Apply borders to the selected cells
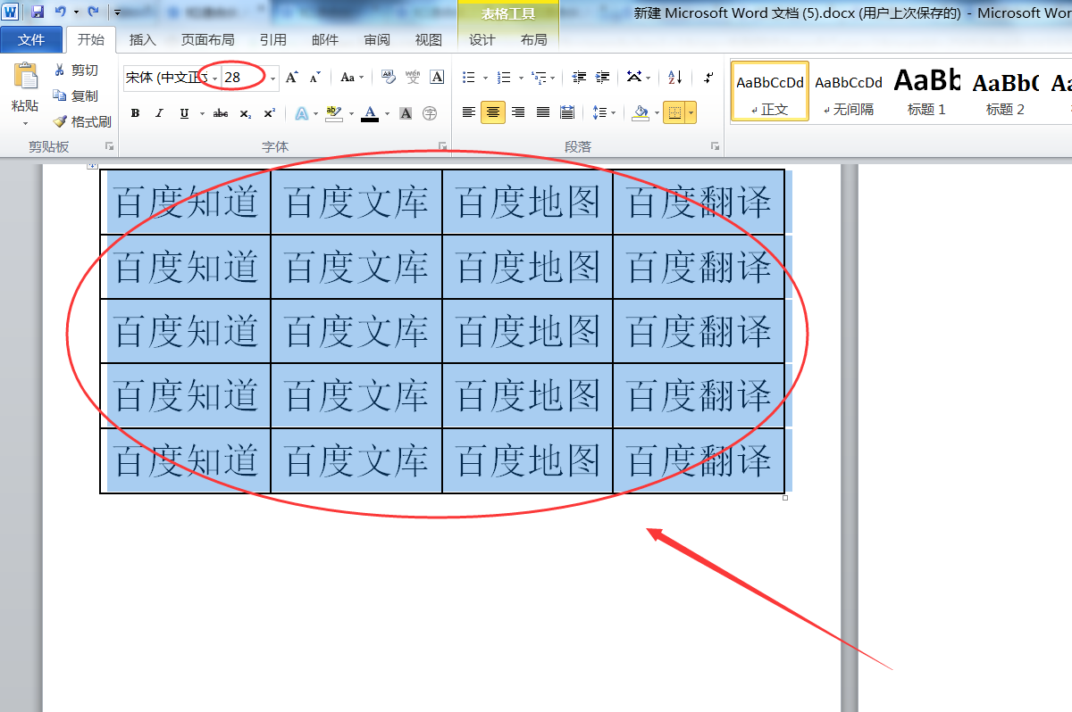Screen dimensions: 1072x712 tap(674, 112)
